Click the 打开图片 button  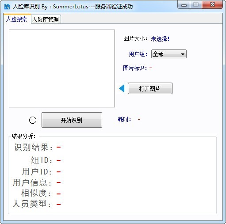(x=150, y=88)
